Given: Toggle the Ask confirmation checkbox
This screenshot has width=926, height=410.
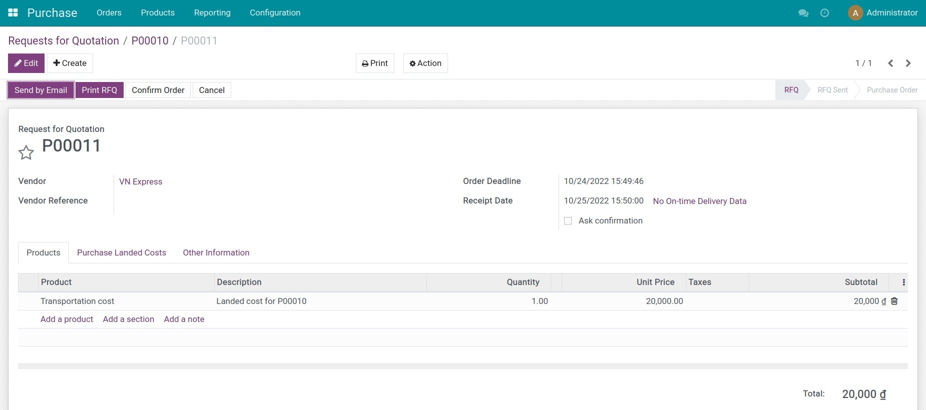Looking at the screenshot, I should (x=568, y=221).
